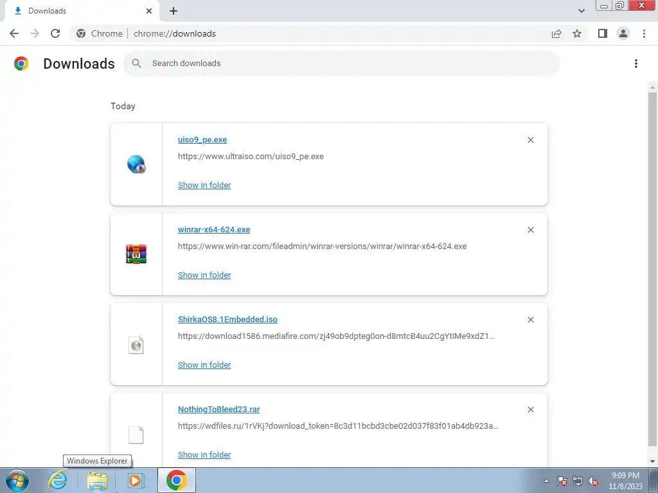Reload the Downloads page
The image size is (658, 493).
(x=55, y=33)
